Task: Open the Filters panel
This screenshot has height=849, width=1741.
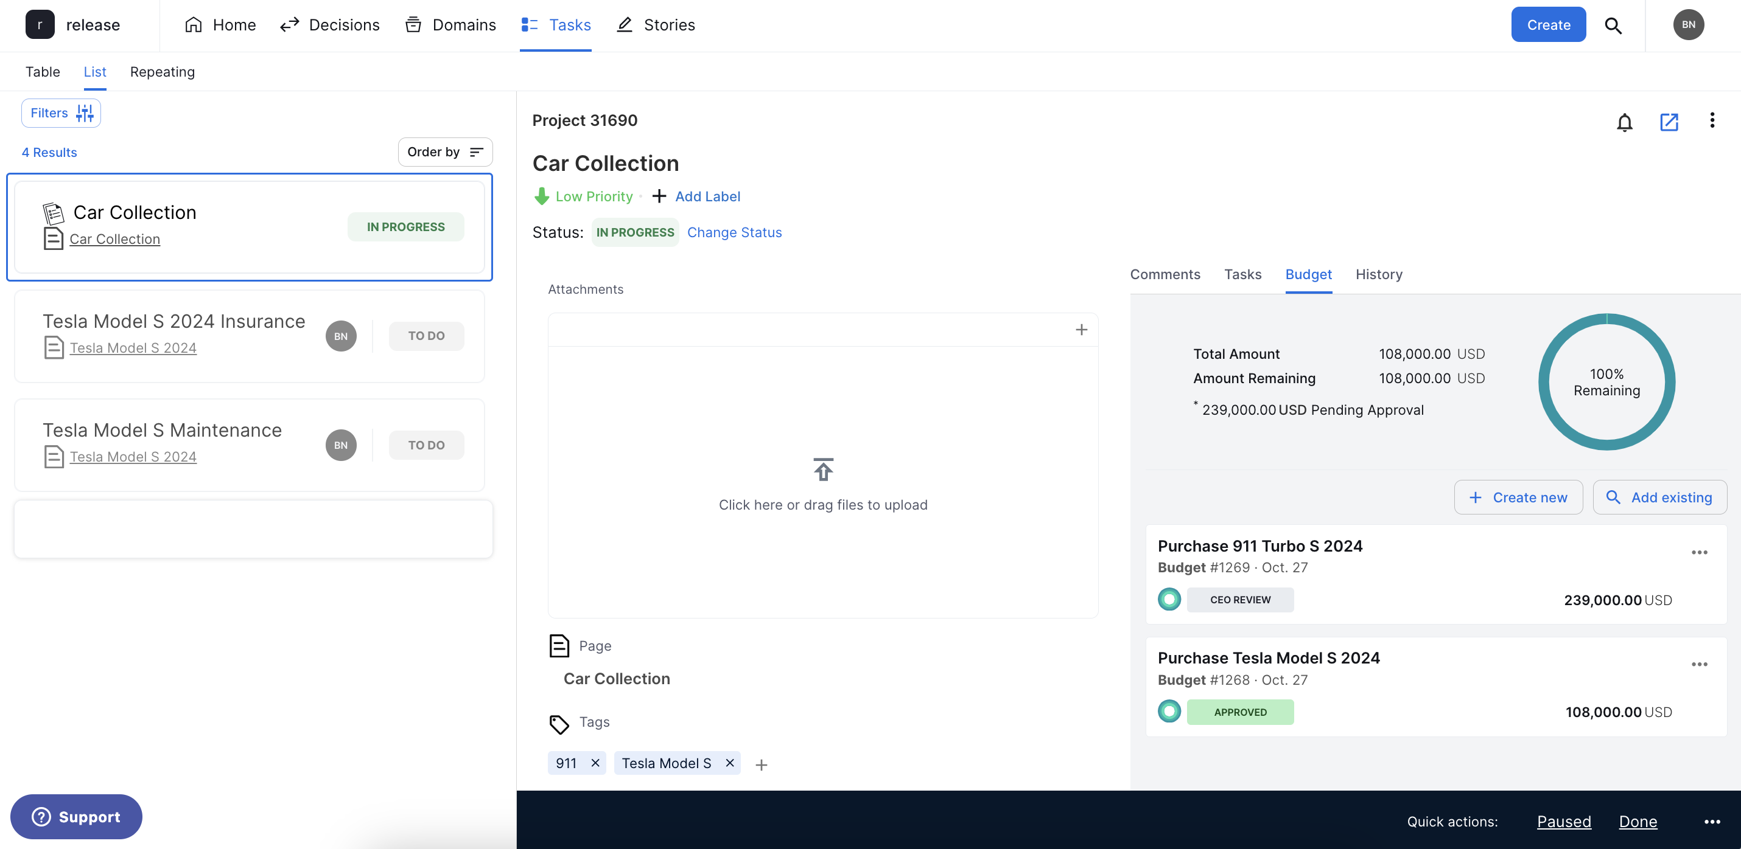Action: [x=61, y=113]
